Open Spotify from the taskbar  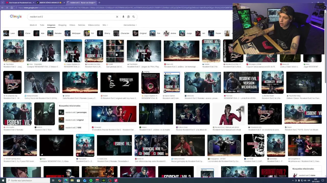click(x=91, y=180)
